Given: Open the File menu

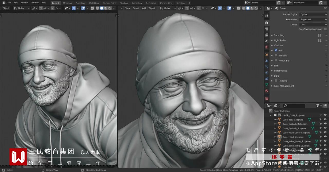Looking at the screenshot, I should (x=9, y=3).
